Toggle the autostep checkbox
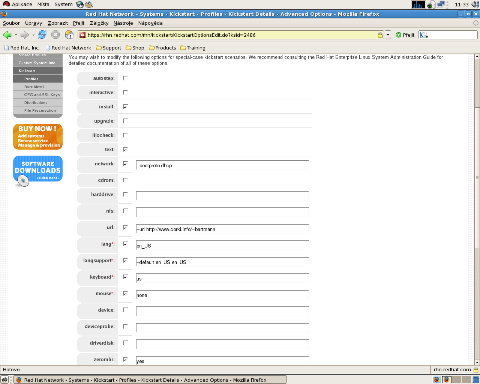 click(125, 78)
